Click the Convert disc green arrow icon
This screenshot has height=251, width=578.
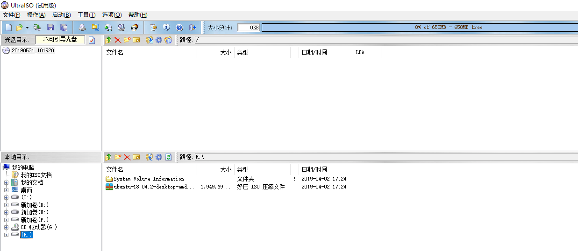pos(108,28)
